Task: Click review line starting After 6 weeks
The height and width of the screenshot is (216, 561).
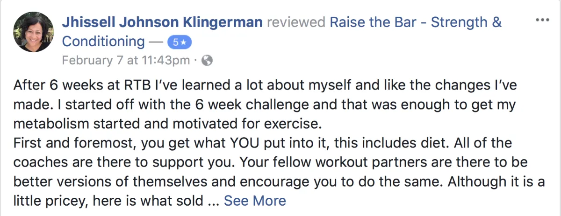Action: [x=265, y=86]
